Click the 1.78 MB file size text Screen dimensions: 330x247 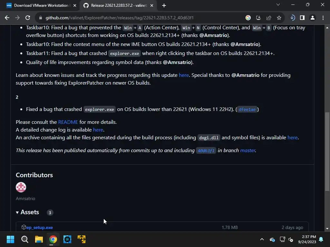(229, 227)
